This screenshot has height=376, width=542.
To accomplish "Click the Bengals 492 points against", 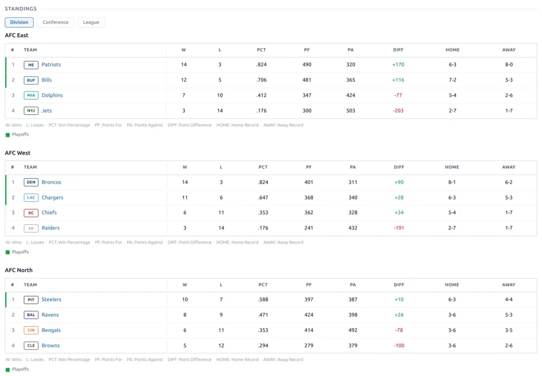I will tap(353, 330).
